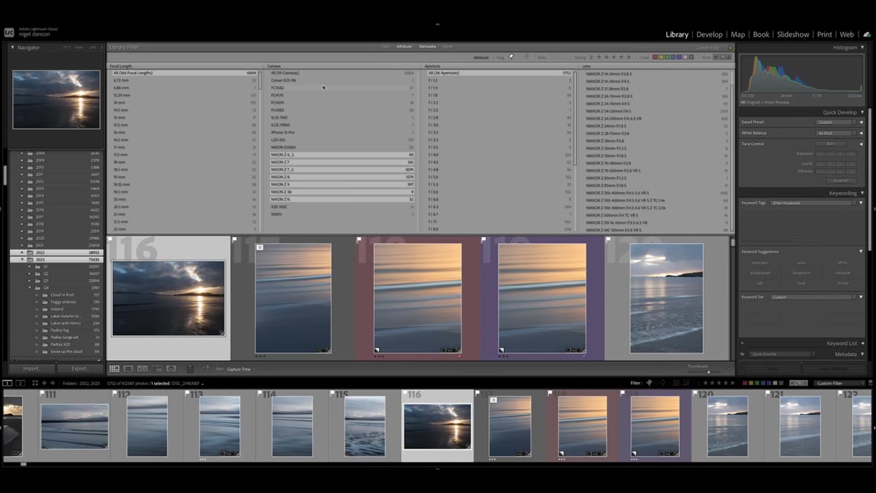Select NIKON Z 8 in Camera column
876x493 pixels.
click(x=342, y=177)
